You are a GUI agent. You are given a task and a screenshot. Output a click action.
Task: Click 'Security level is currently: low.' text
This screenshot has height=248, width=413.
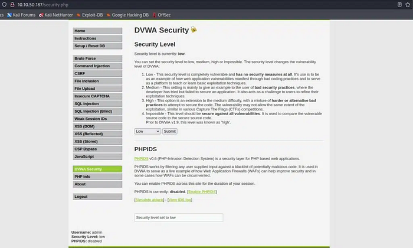click(x=160, y=54)
